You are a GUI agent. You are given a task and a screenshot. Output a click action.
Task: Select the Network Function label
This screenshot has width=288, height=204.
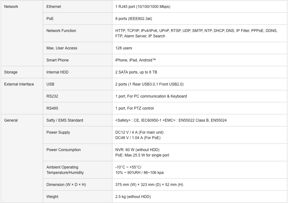point(61,31)
